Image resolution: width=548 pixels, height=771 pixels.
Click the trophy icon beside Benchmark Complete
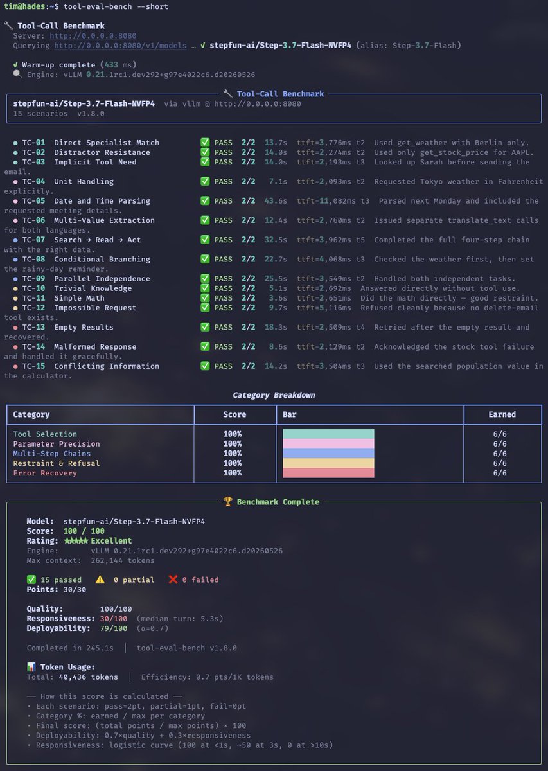[227, 502]
